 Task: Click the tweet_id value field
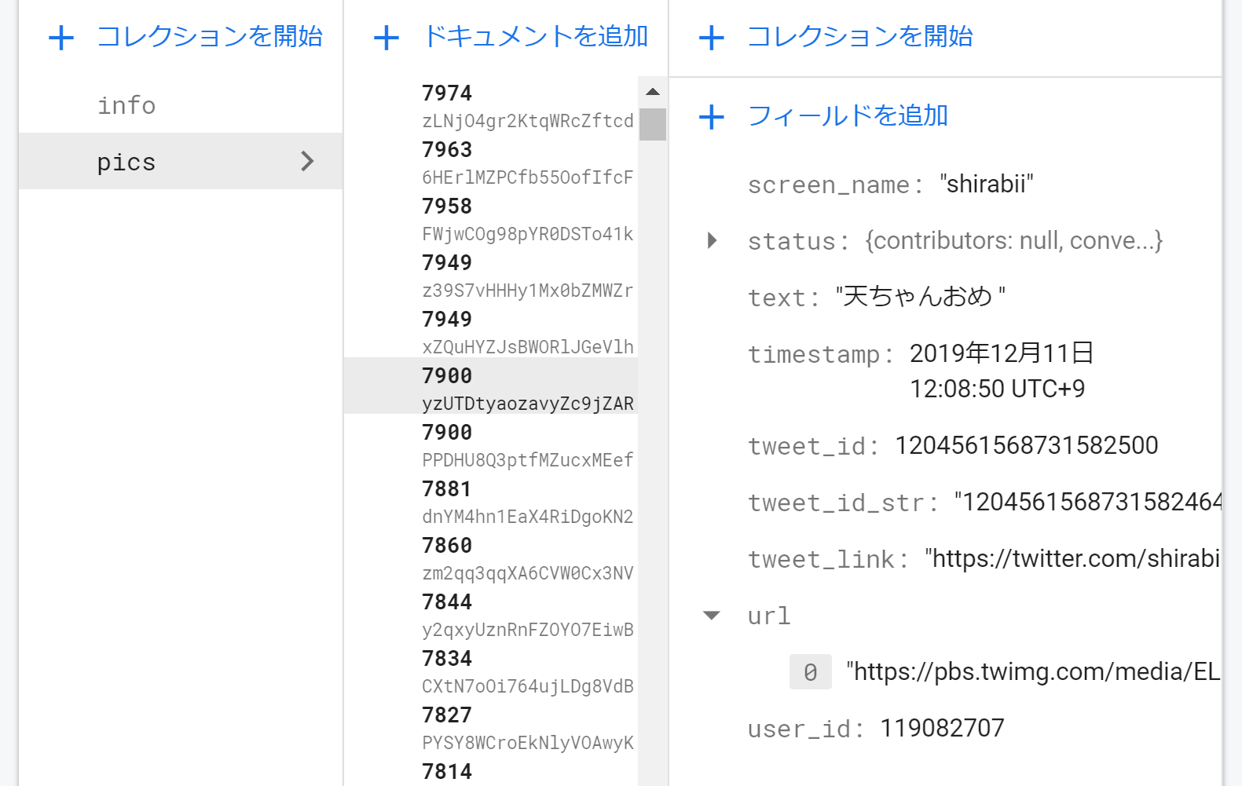pos(1027,445)
